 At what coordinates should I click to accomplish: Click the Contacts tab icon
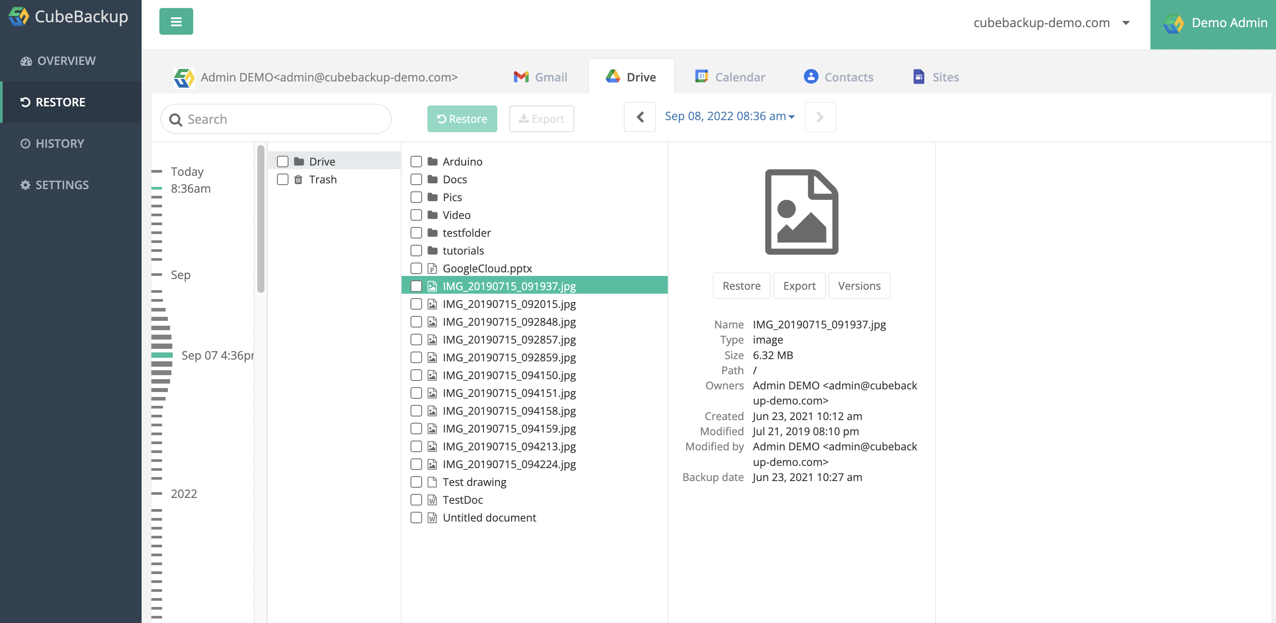tap(810, 76)
